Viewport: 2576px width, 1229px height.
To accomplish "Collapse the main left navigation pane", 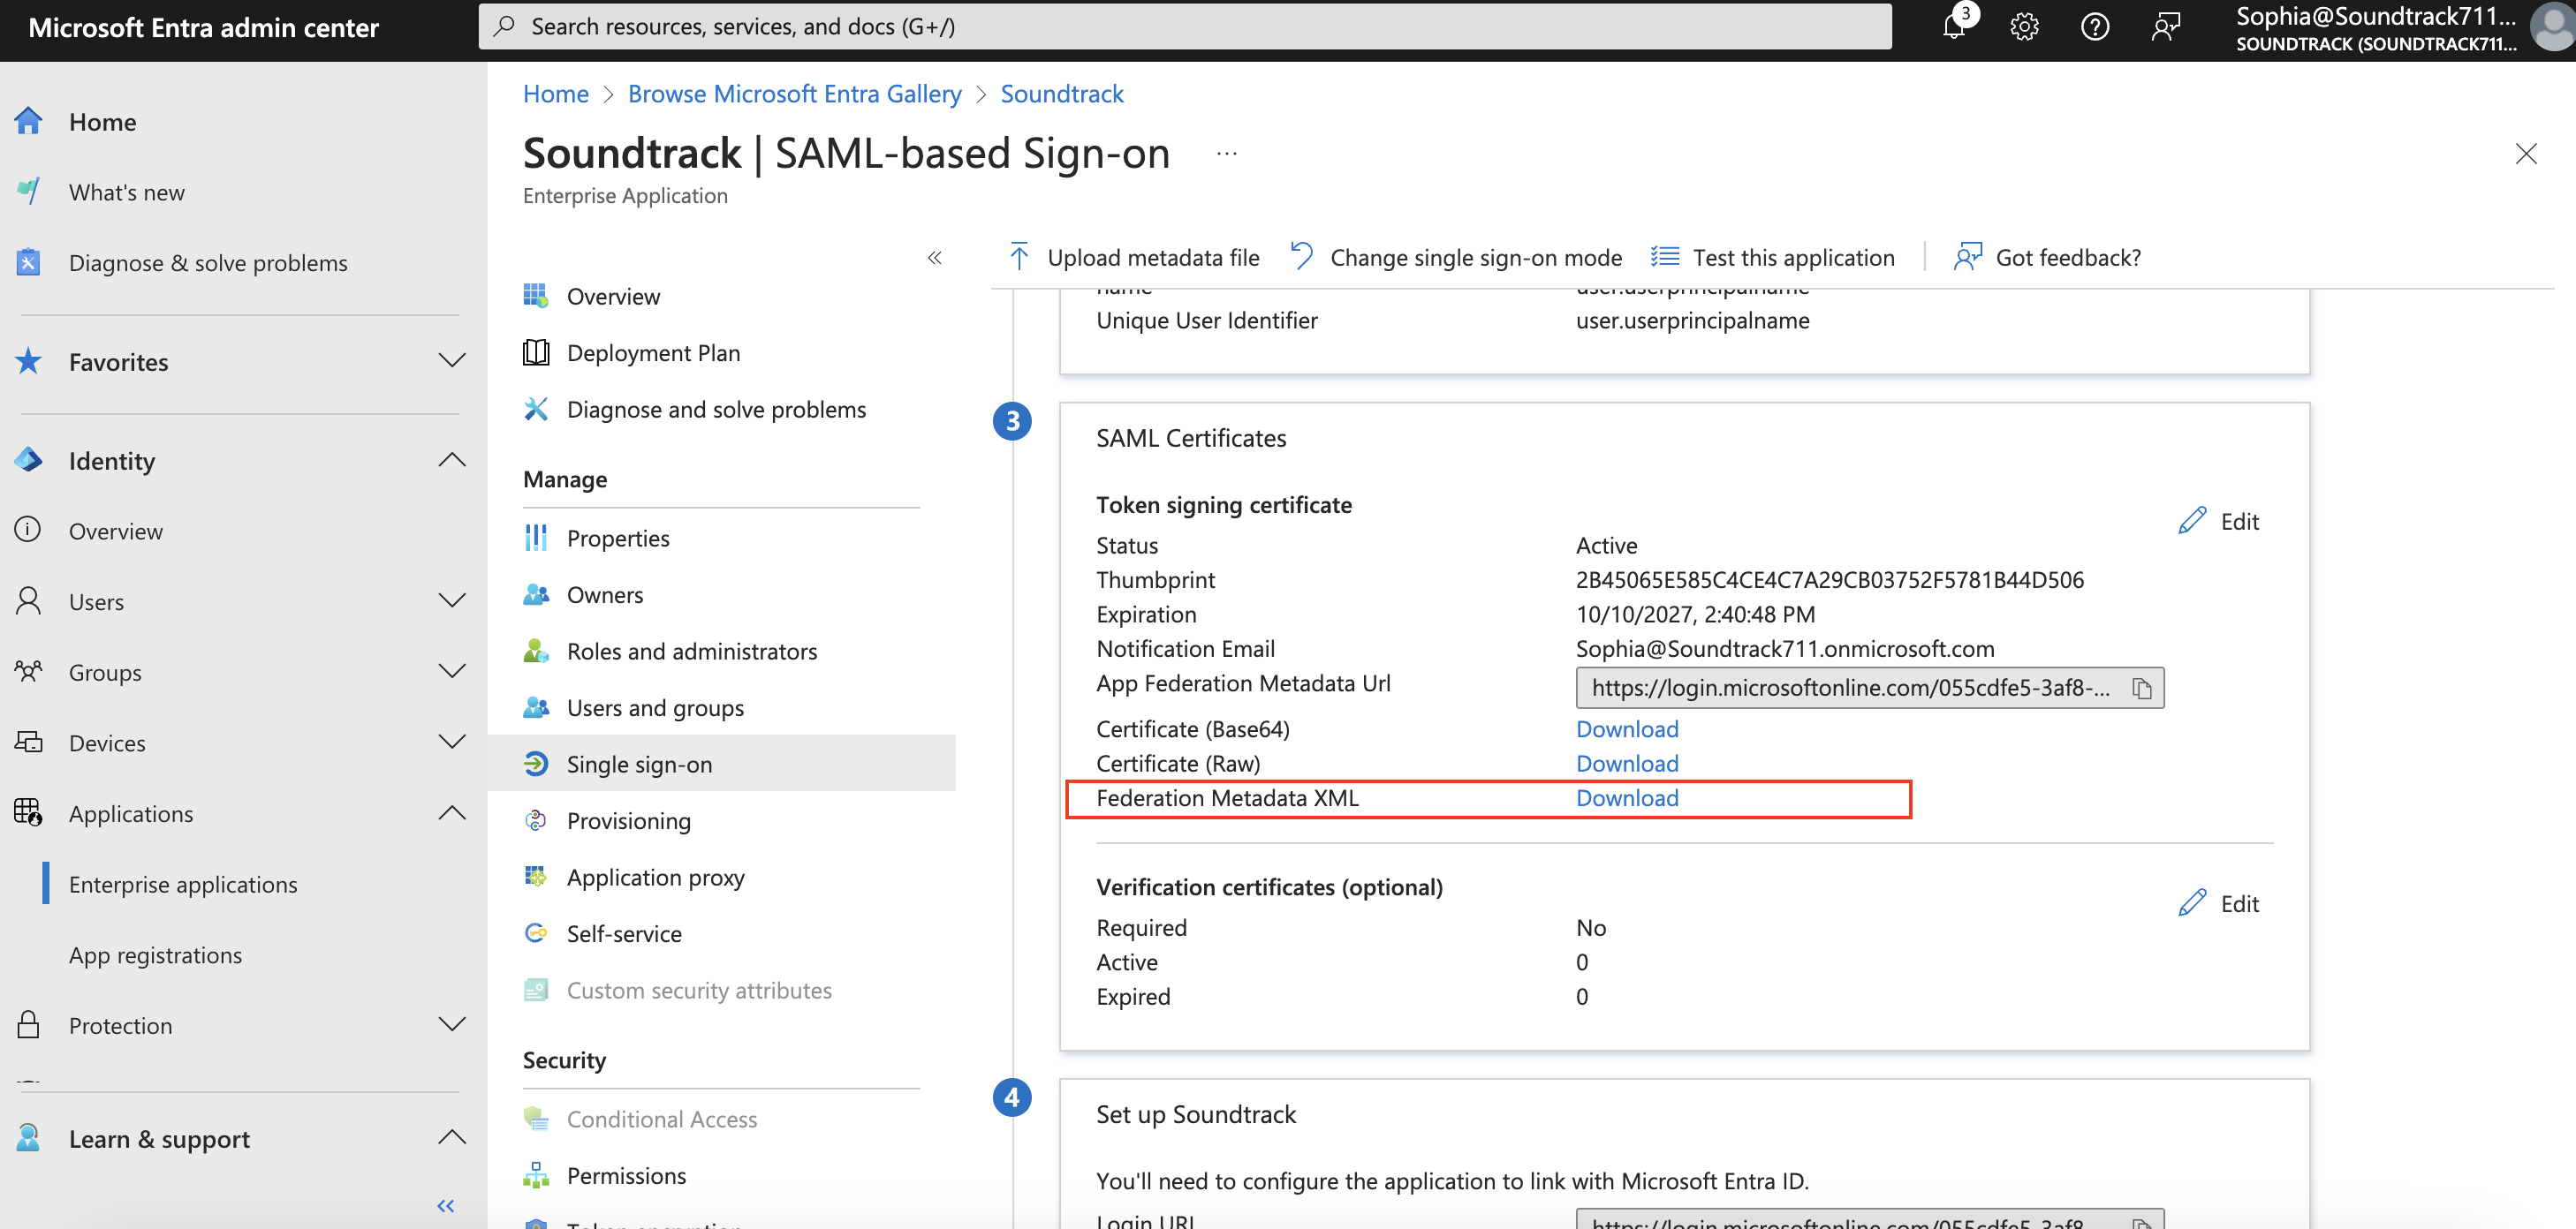I will (446, 1206).
